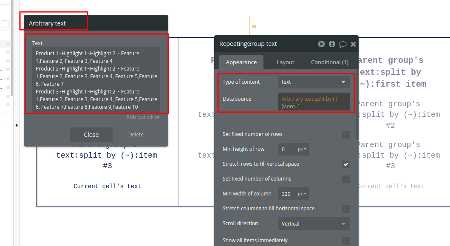This screenshot has height=246, width=450.
Task: Select the 'Current cell's text' element in first cell
Action: click(x=108, y=186)
